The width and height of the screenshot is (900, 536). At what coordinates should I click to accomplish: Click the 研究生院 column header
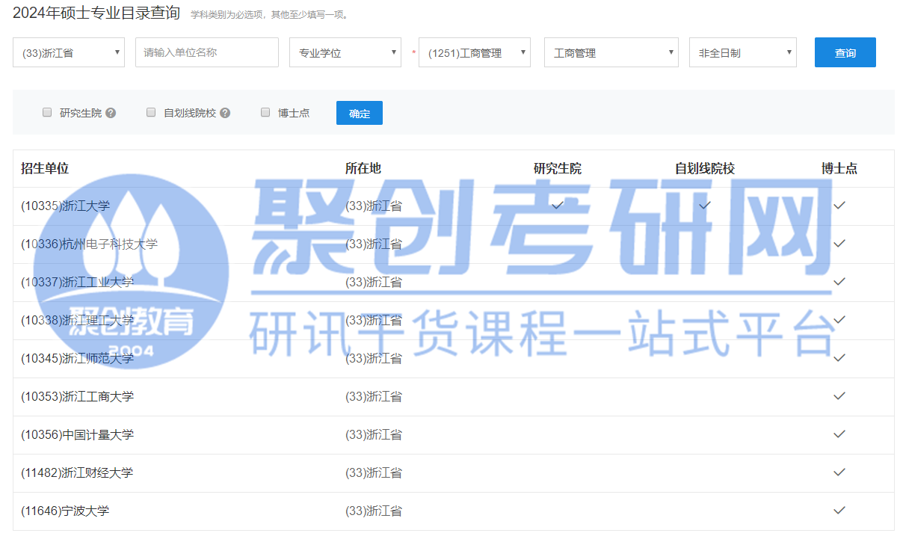(x=558, y=168)
